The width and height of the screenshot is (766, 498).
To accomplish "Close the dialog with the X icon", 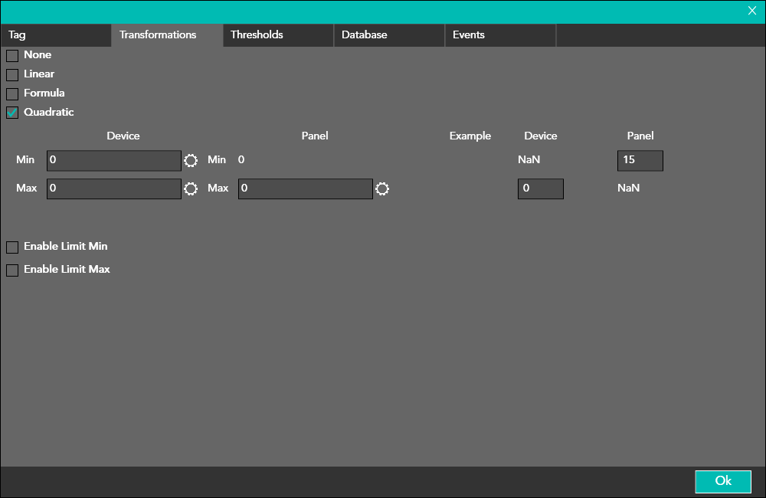I will (752, 11).
